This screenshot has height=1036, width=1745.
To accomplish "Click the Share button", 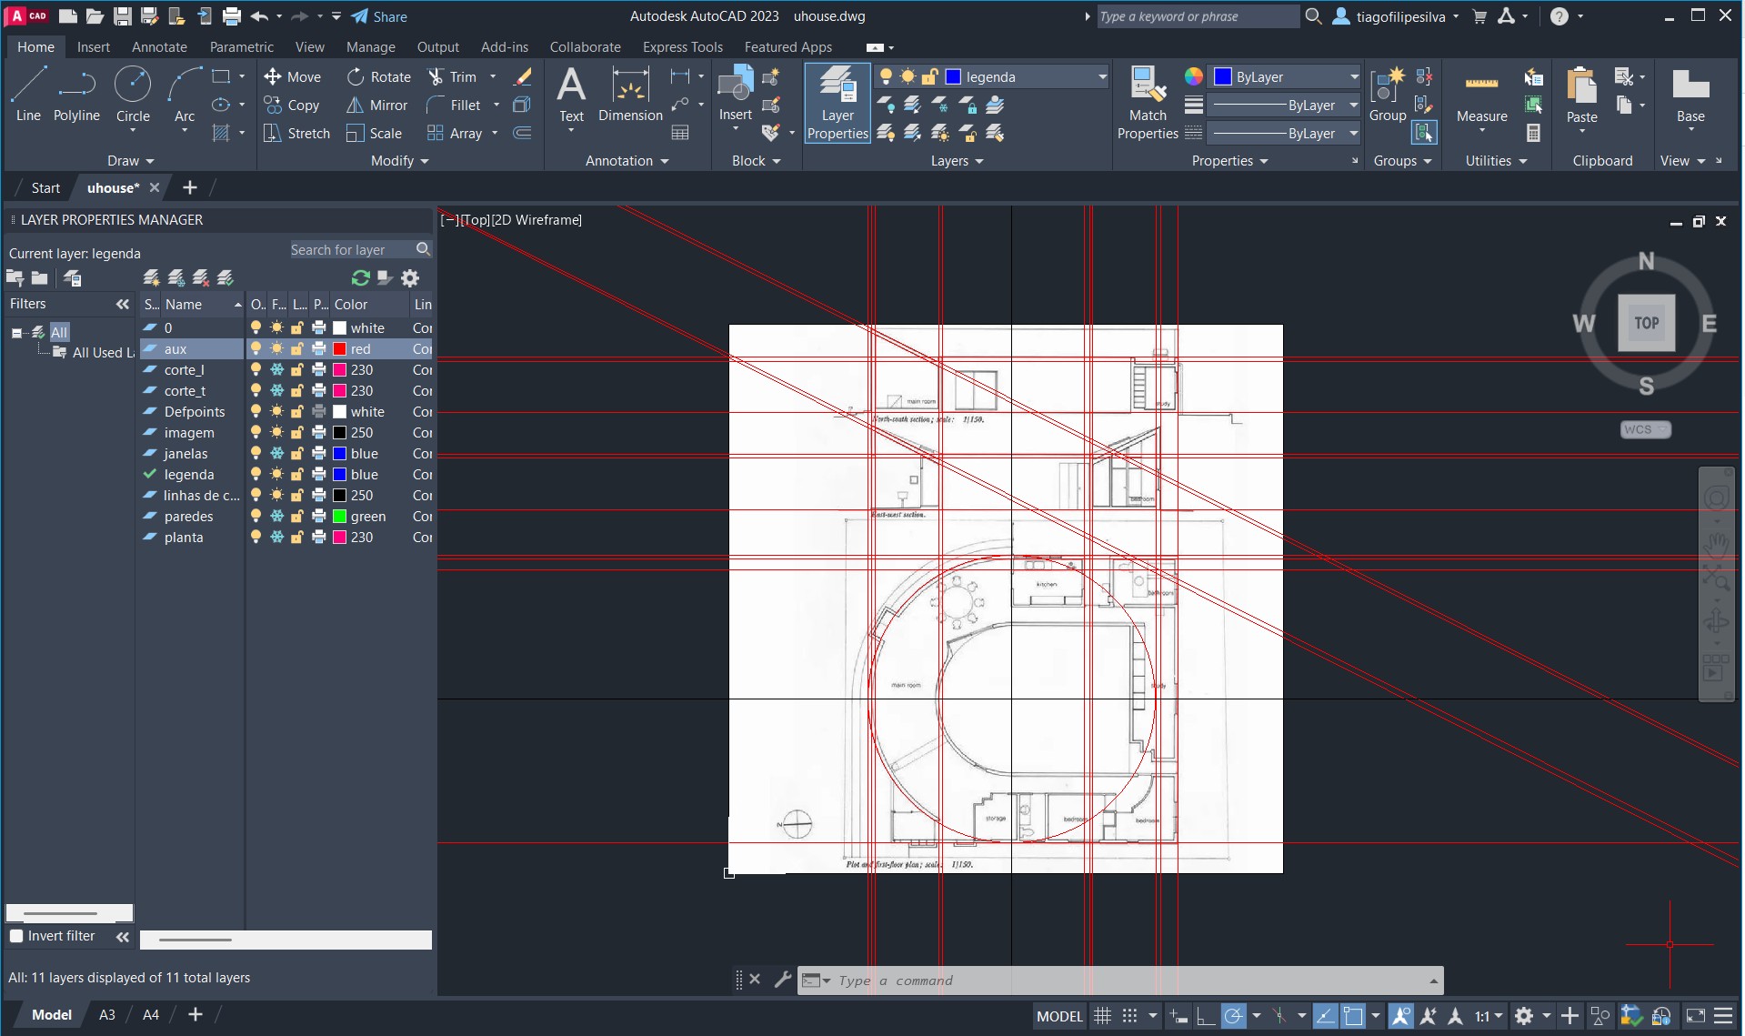I will [379, 16].
